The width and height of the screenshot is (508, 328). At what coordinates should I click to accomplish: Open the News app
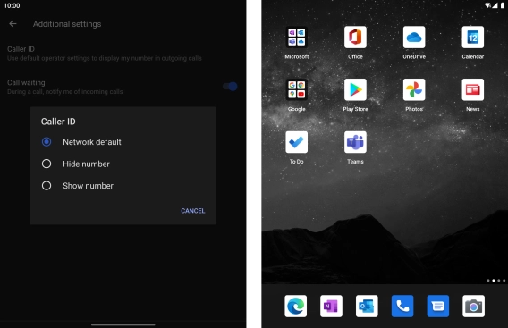(473, 89)
